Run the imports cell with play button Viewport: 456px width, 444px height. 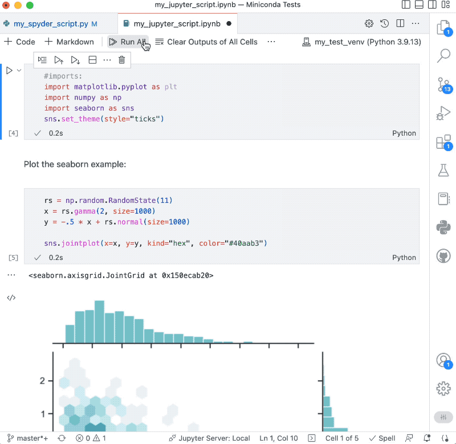click(9, 70)
